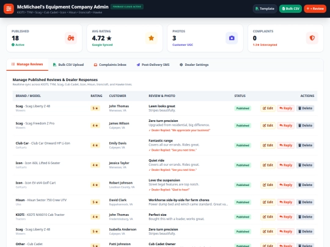The image size is (330, 247).
Task: Open Dealer Settings tab
Action: (194, 65)
